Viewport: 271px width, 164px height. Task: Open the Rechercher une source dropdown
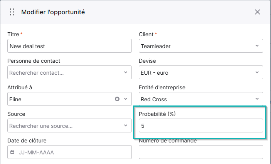coord(69,126)
